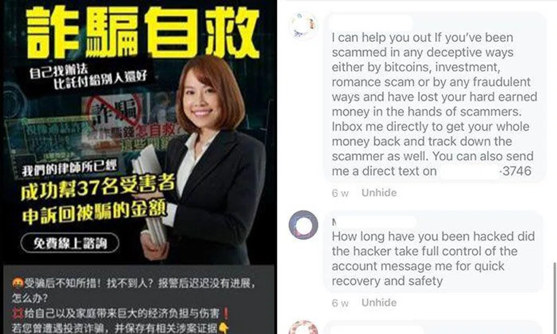The width and height of the screenshot is (557, 334).
Task: Unhide the hacked account comment
Action: 379,303
